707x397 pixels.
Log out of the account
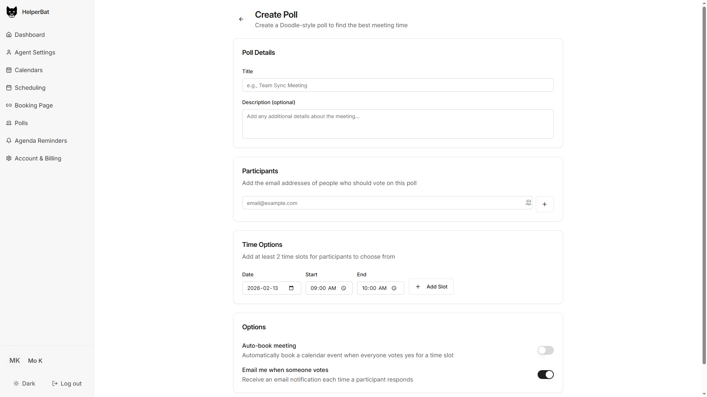pos(67,383)
